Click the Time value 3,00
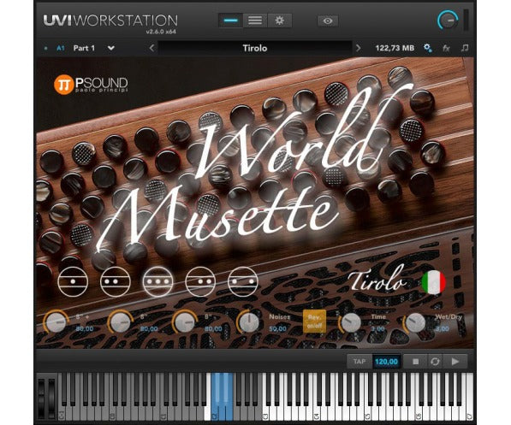 pos(377,328)
